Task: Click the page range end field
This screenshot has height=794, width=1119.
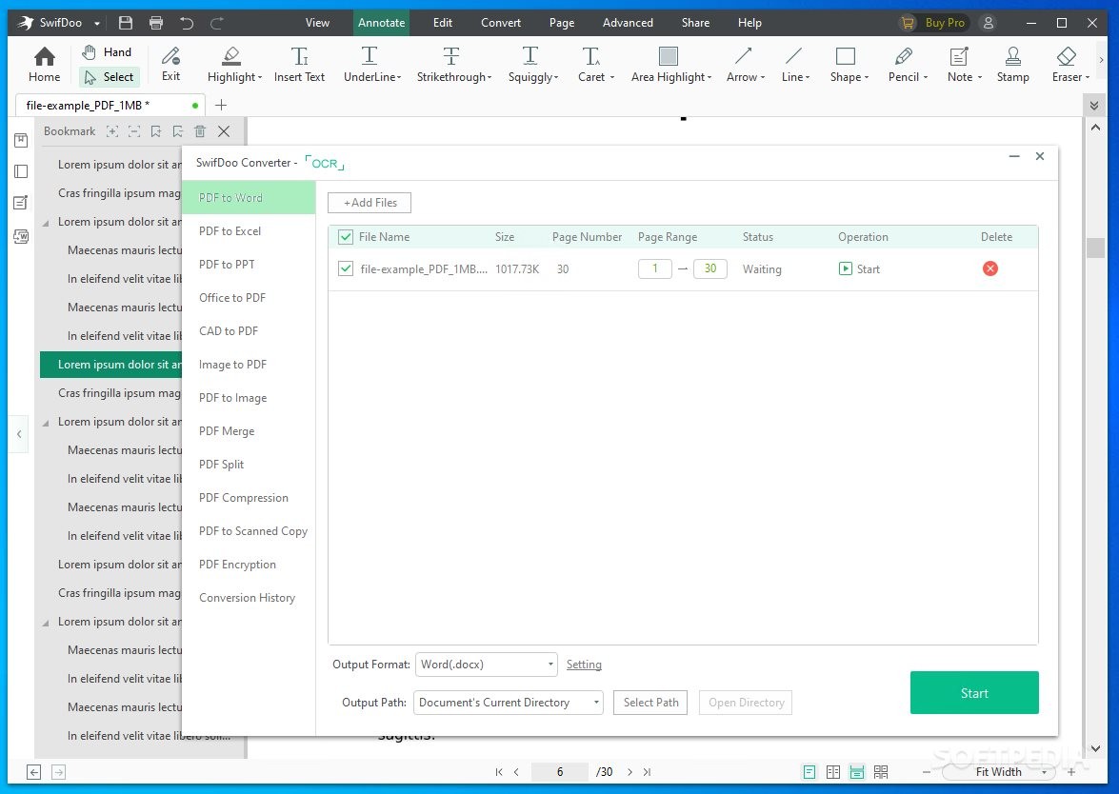Action: [710, 268]
